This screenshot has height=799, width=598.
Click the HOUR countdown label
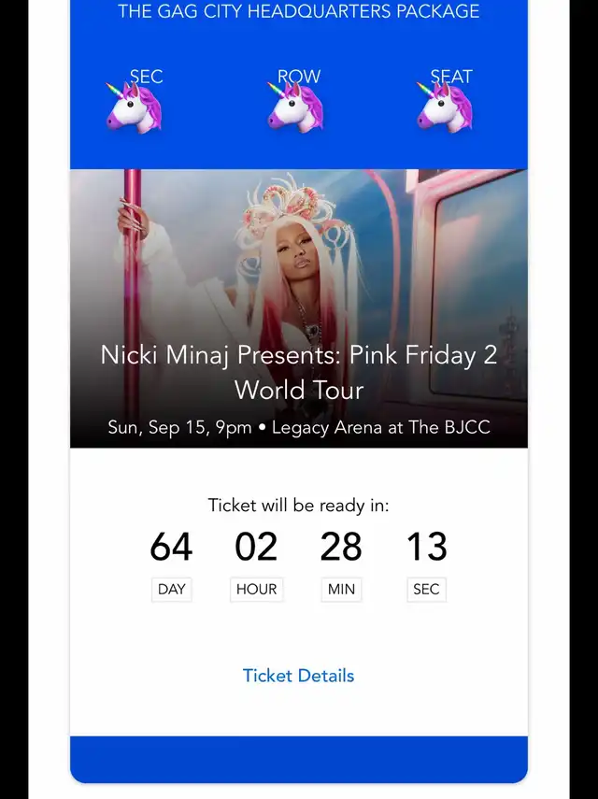[x=256, y=590]
